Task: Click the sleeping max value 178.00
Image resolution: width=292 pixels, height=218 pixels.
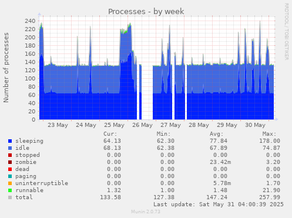Action: pyautogui.click(x=270, y=141)
